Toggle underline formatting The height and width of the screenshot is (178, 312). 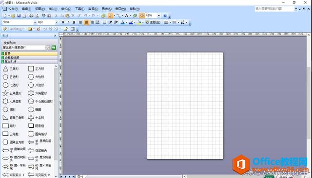pos(74,22)
